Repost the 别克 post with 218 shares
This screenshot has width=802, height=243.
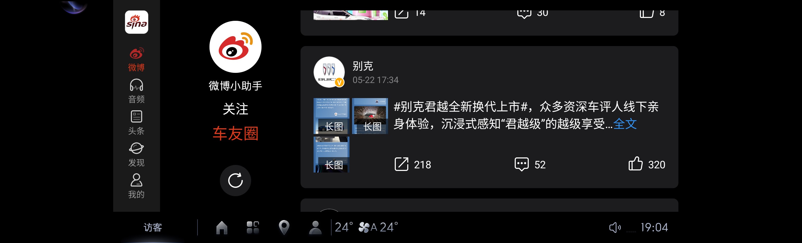(x=412, y=164)
